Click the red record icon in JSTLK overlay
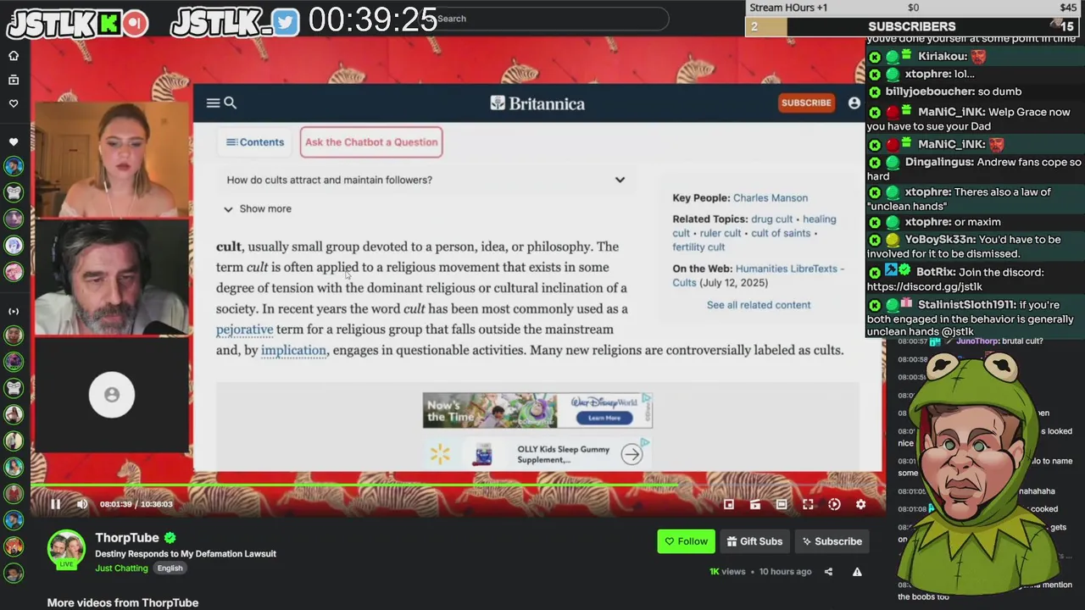1085x610 pixels. 135,24
